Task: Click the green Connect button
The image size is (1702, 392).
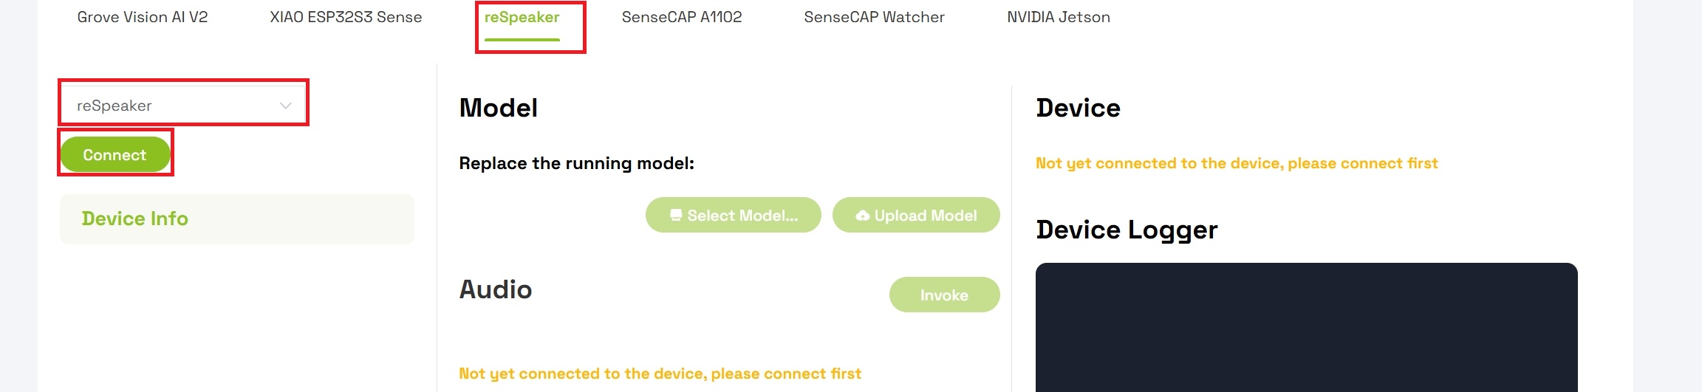Action: 115,155
